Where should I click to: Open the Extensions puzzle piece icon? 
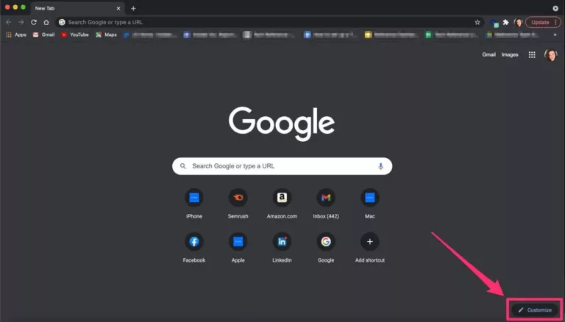(x=506, y=22)
